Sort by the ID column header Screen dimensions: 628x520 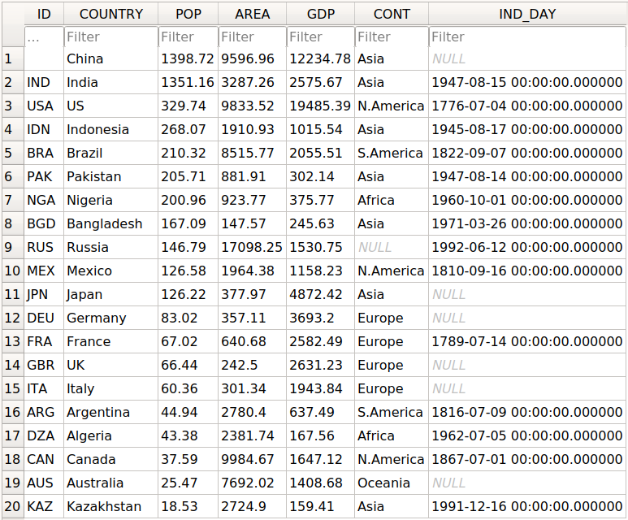coord(44,14)
